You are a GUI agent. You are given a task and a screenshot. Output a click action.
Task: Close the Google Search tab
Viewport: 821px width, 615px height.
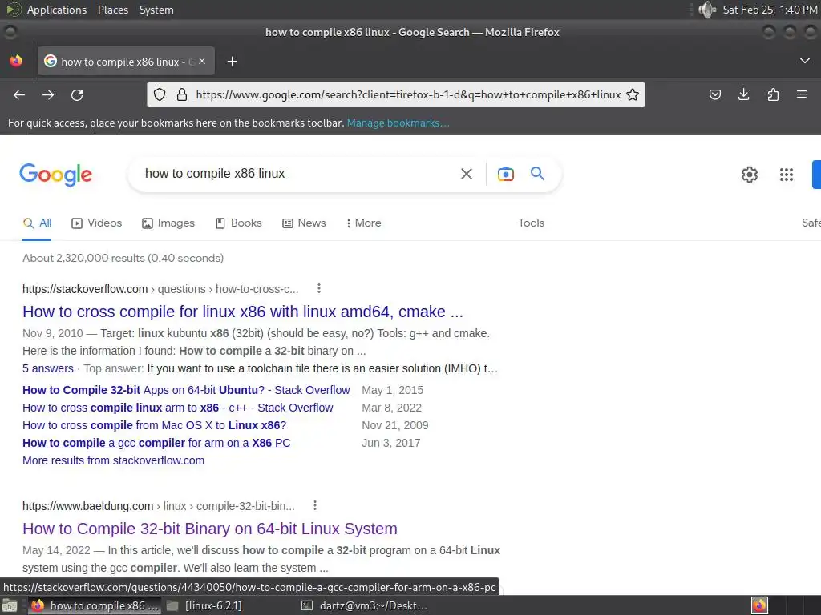[202, 61]
